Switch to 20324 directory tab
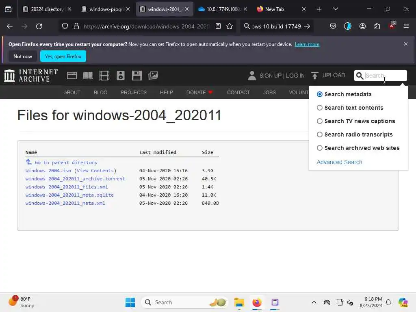 pos(46,9)
